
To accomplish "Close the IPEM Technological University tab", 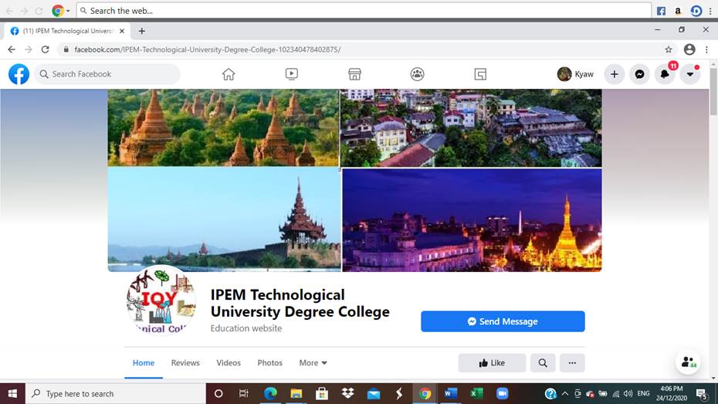I will tap(122, 31).
